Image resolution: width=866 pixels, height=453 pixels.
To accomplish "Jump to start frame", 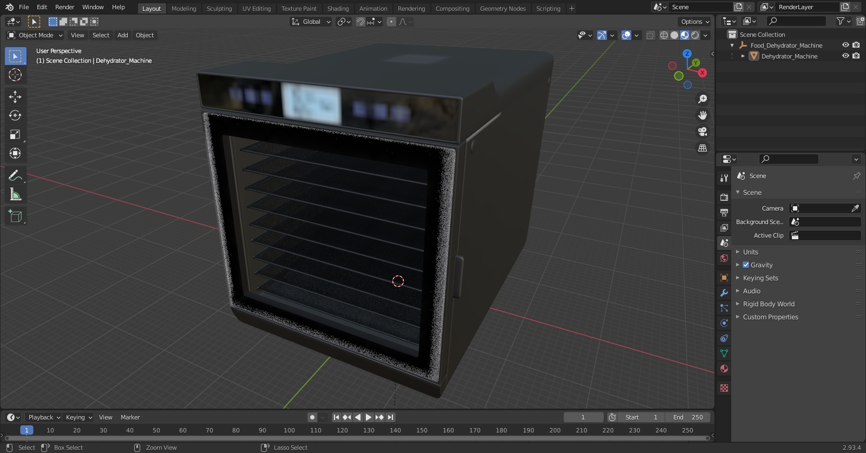I will (336, 417).
